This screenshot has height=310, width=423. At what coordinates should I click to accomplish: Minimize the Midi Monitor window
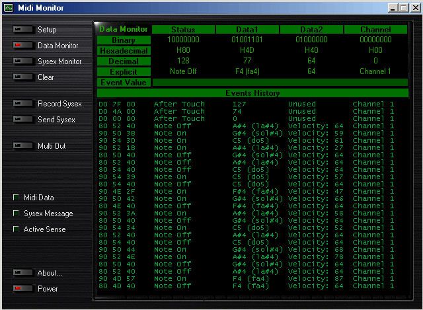pyautogui.click(x=393, y=8)
